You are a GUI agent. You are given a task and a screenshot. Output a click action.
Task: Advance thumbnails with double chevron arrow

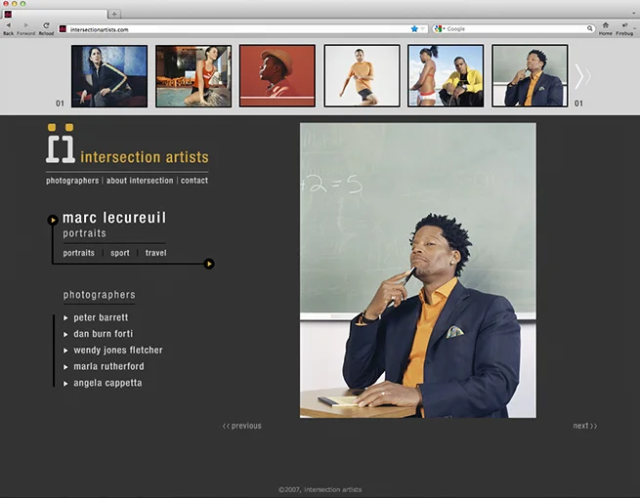click(583, 76)
